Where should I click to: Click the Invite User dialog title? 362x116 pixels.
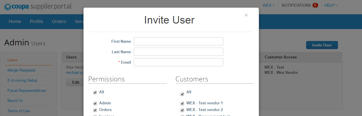tap(169, 20)
